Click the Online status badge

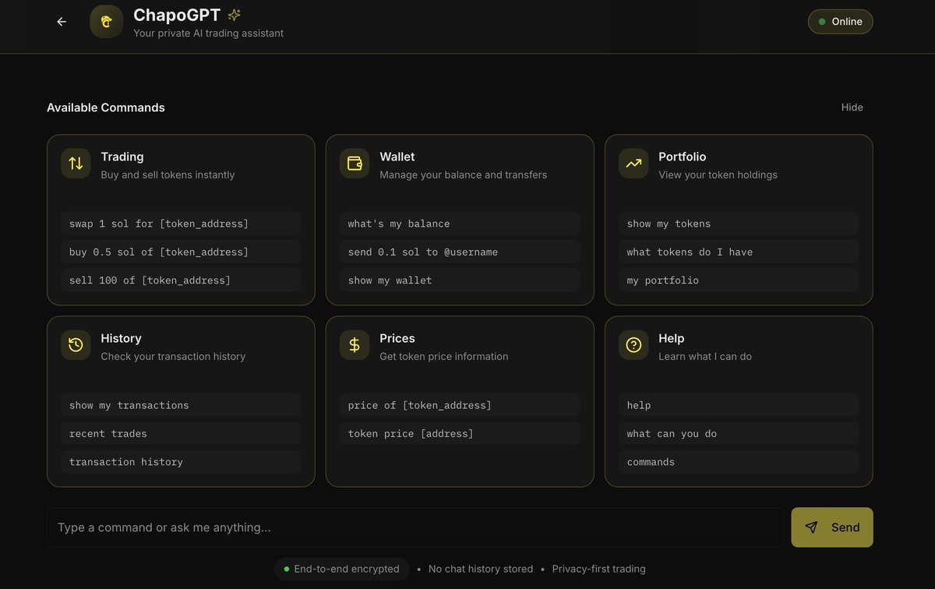point(840,22)
